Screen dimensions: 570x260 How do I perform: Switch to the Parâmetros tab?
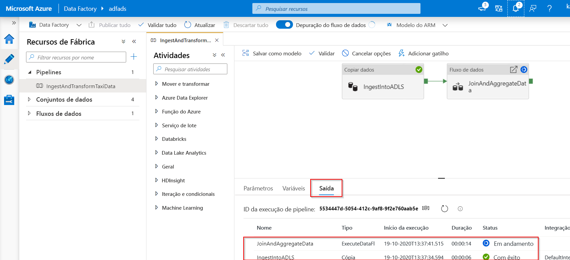pyautogui.click(x=258, y=188)
